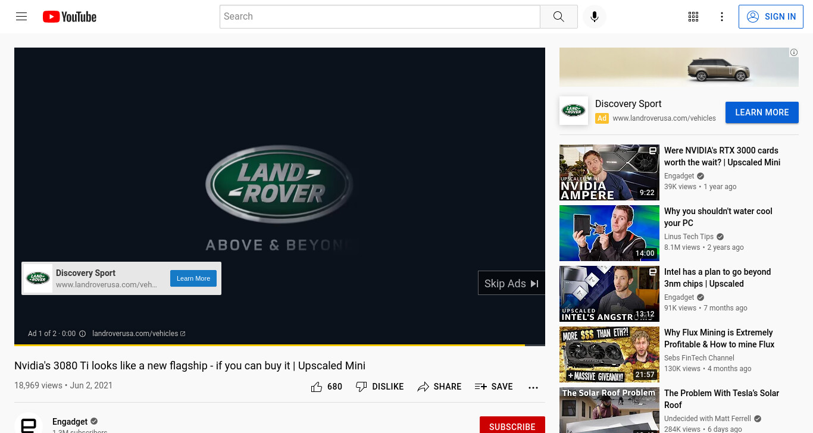Click LEARN MORE in sidebar ad
The image size is (813, 433).
click(762, 112)
